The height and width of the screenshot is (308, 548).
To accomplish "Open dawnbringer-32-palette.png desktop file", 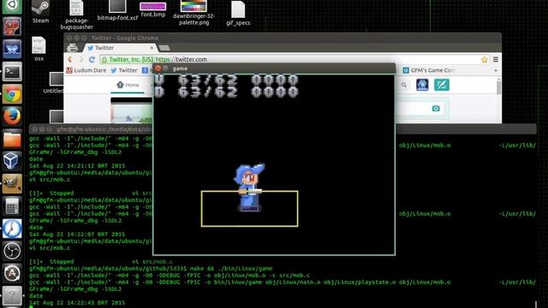I will pos(194,13).
